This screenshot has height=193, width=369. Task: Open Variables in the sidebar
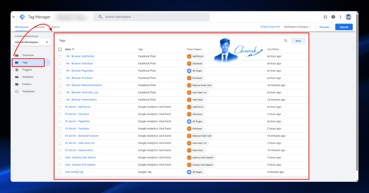pos(28,77)
